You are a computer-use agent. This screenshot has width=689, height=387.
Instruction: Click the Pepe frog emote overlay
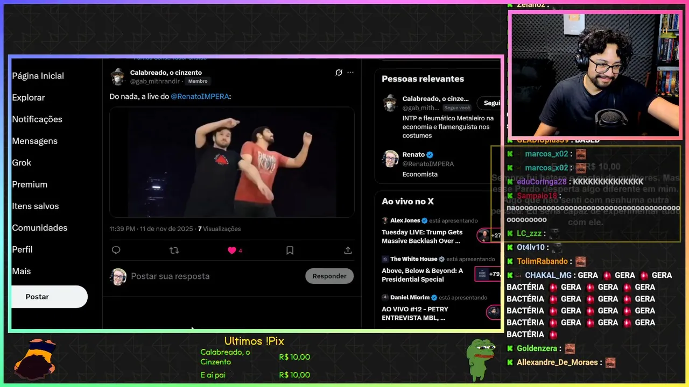(480, 359)
